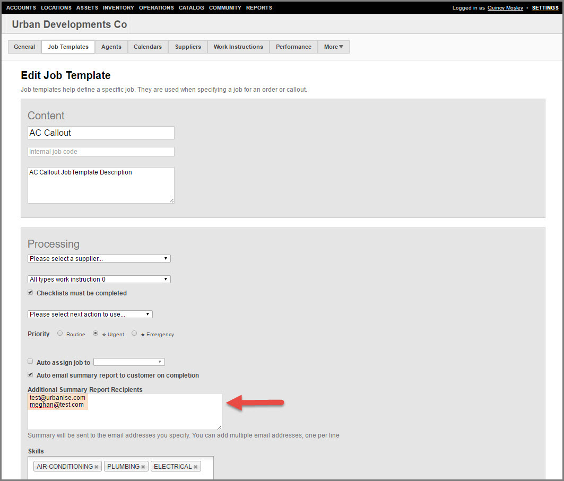The height and width of the screenshot is (481, 564).
Task: Select Emergency priority radio button
Action: (x=134, y=334)
